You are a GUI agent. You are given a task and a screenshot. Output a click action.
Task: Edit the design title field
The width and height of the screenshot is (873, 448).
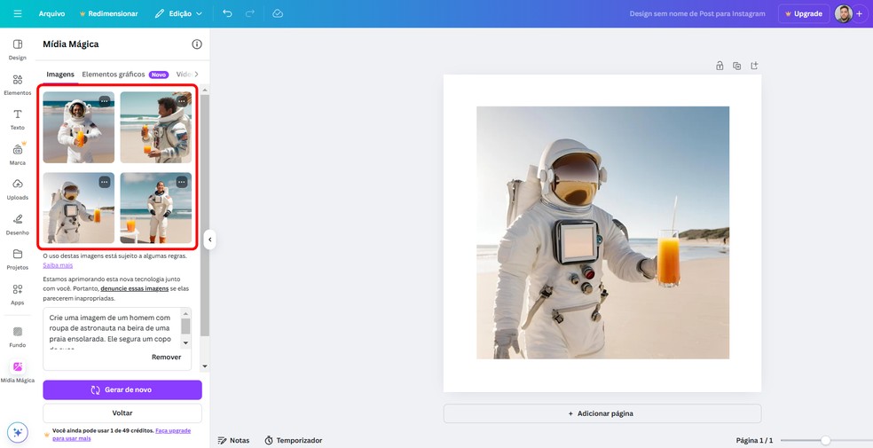697,13
